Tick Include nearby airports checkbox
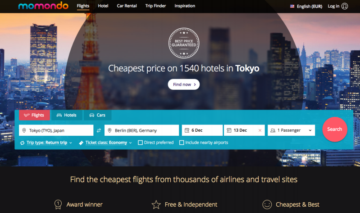 point(182,143)
